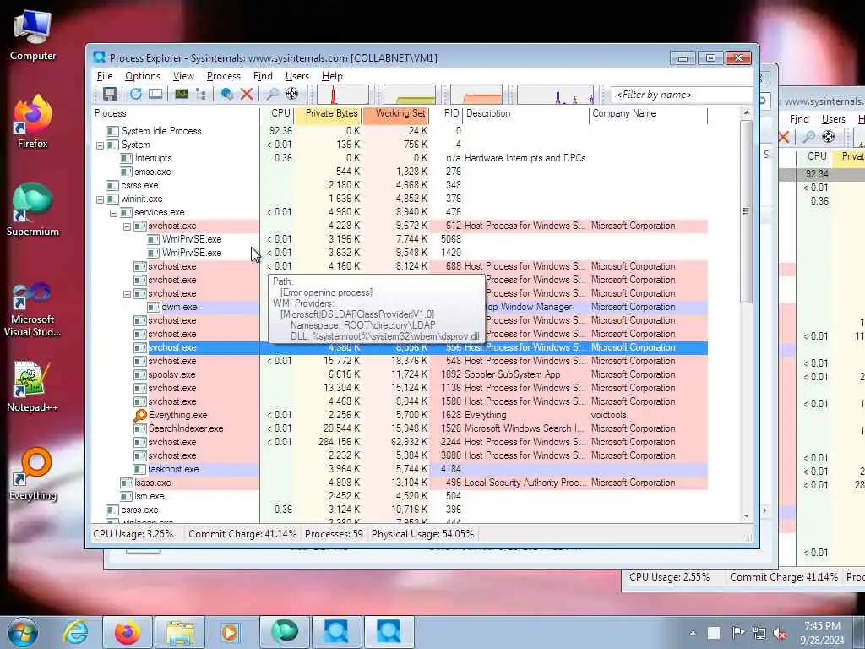Open the Process menu
865x649 pixels.
pyautogui.click(x=223, y=76)
